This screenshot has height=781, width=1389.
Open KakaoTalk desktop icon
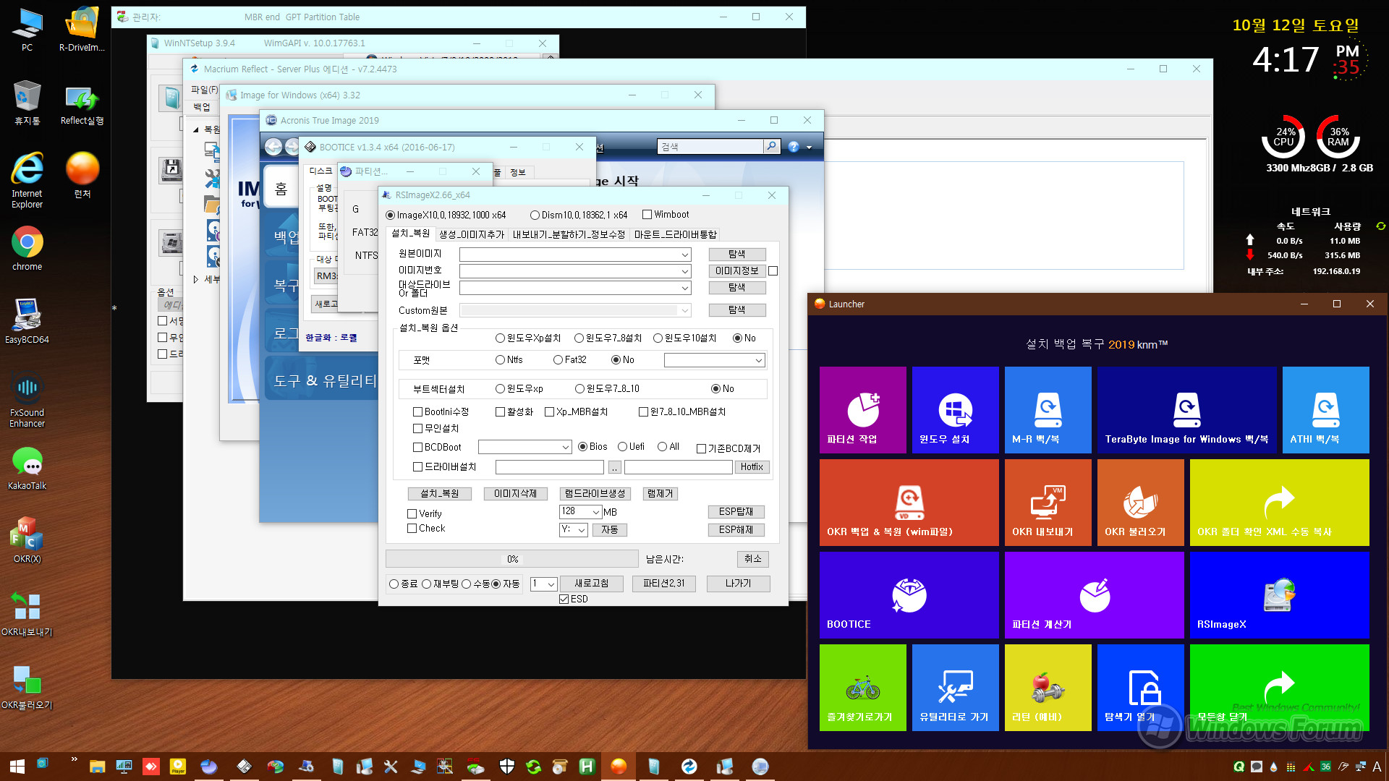point(27,468)
